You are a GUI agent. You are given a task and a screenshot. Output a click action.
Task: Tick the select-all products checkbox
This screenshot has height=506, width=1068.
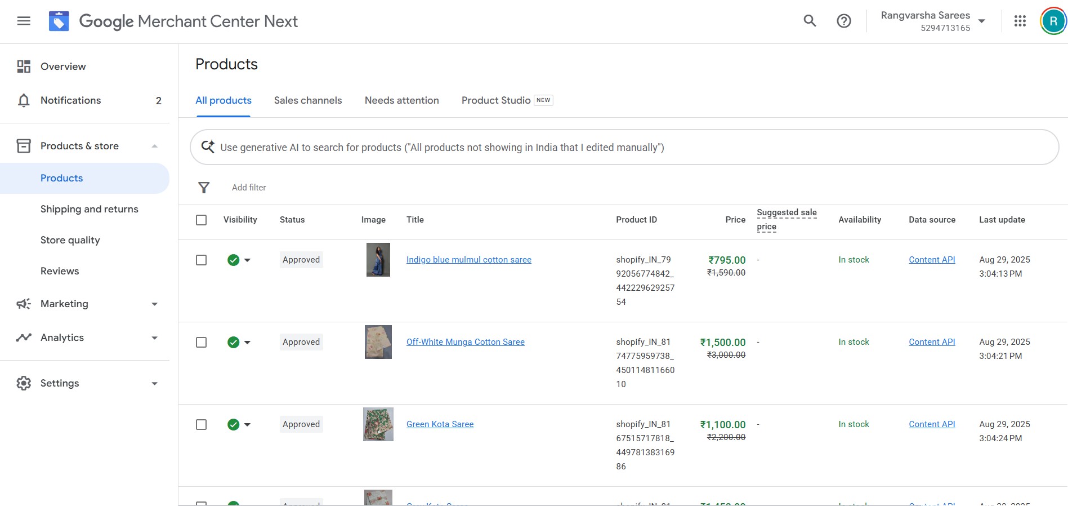point(201,220)
